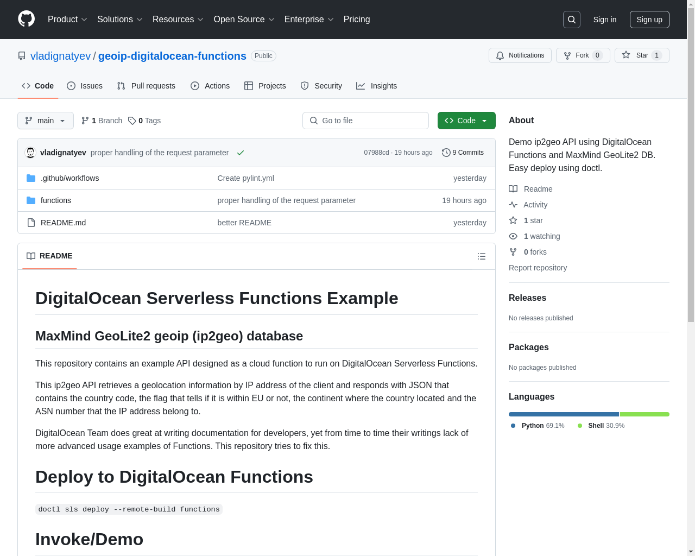The height and width of the screenshot is (556, 695).
Task: Expand the Enterprise menu
Action: [x=309, y=20]
